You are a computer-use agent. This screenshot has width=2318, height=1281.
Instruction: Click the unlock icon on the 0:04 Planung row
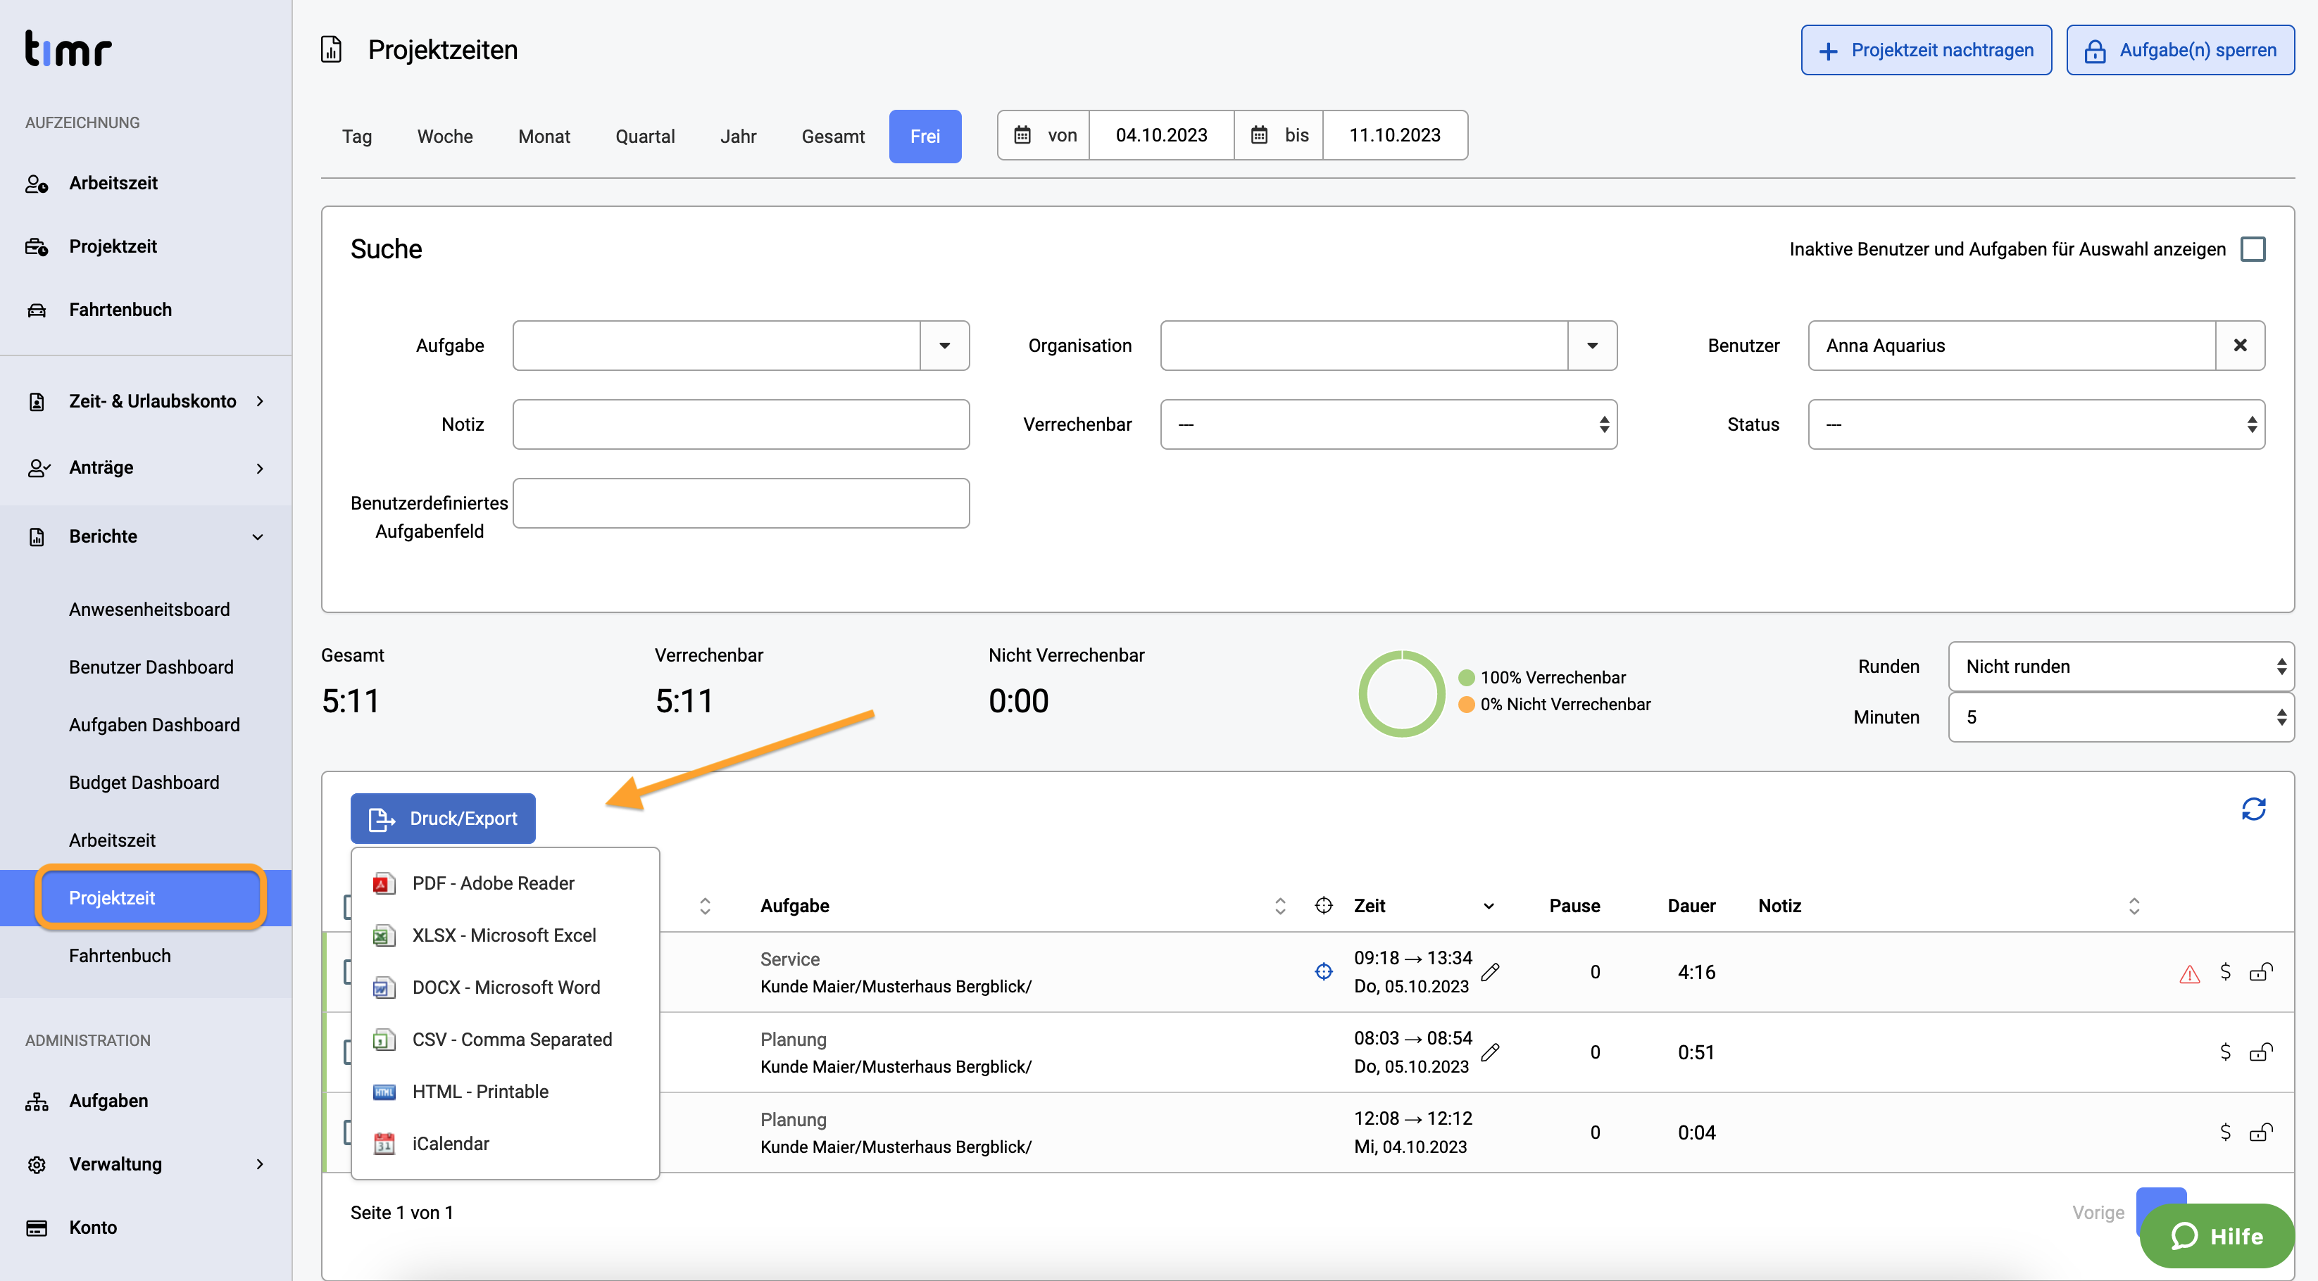coord(2260,1132)
